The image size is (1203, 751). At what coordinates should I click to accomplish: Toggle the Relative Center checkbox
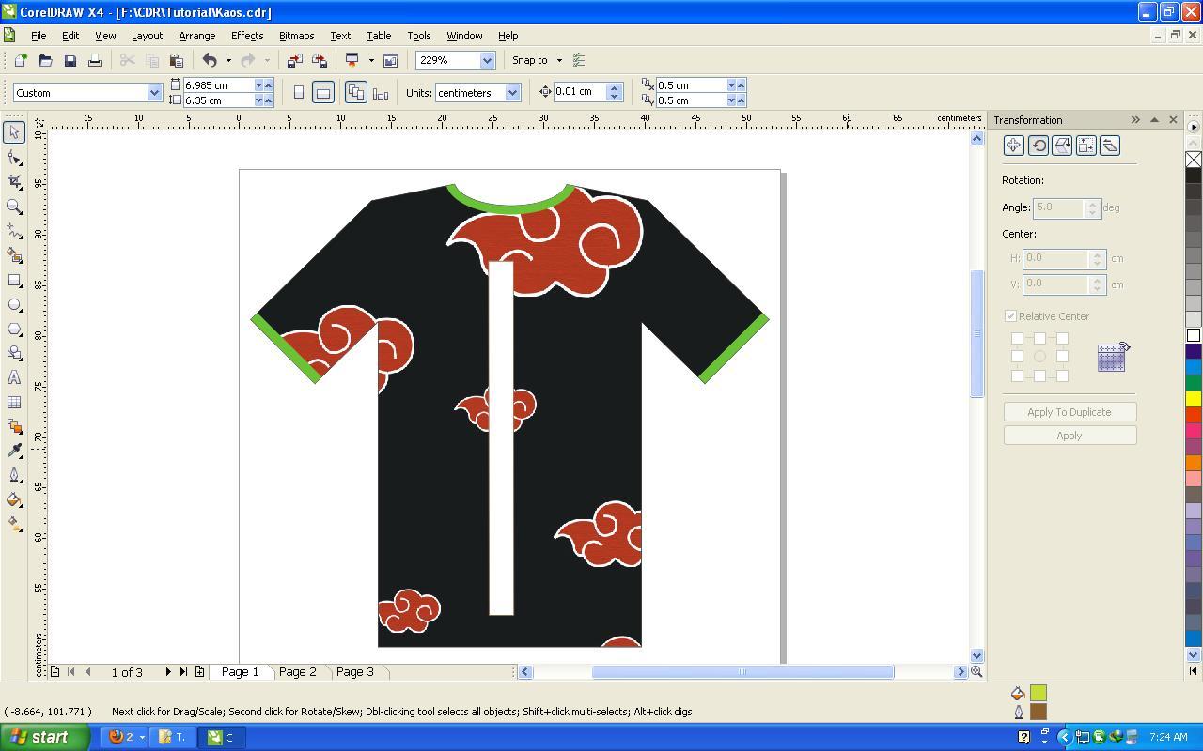click(x=1010, y=316)
